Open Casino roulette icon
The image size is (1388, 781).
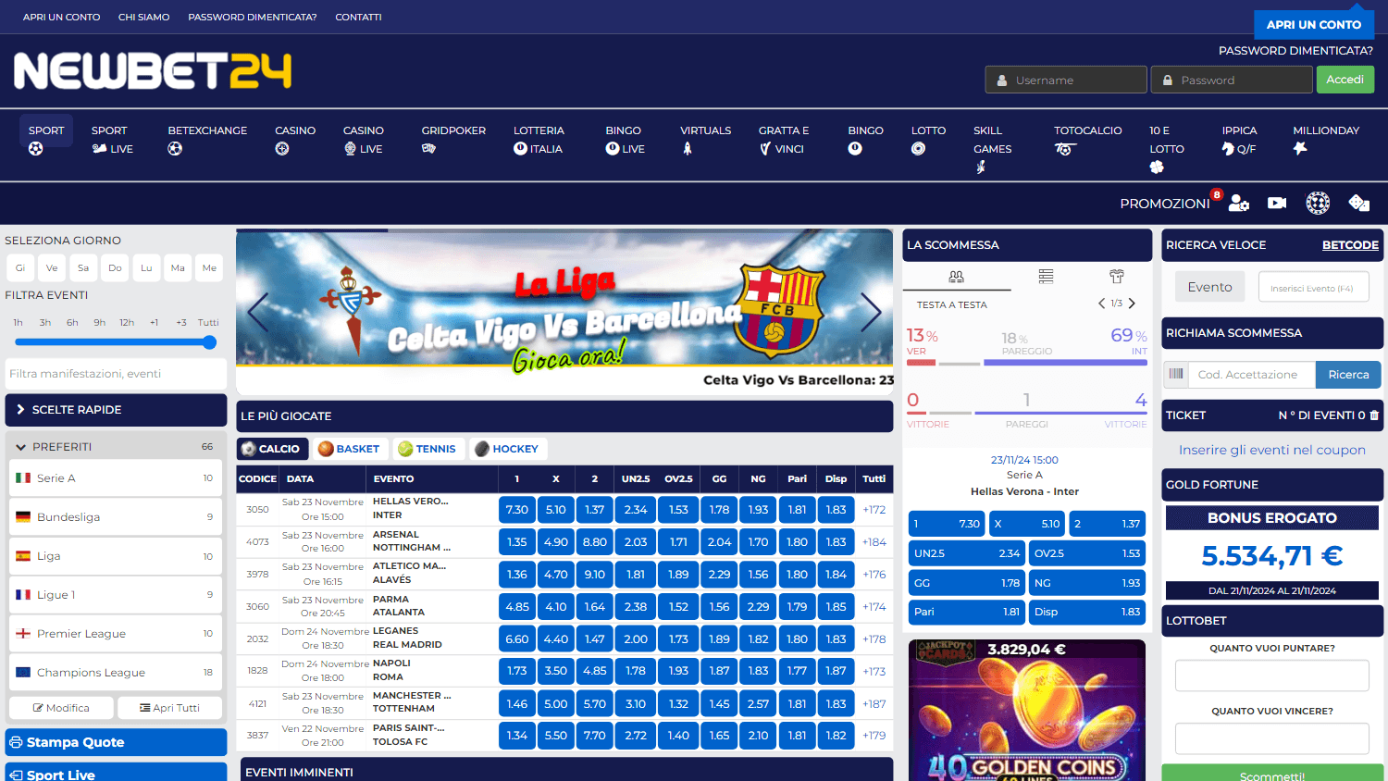coord(282,148)
